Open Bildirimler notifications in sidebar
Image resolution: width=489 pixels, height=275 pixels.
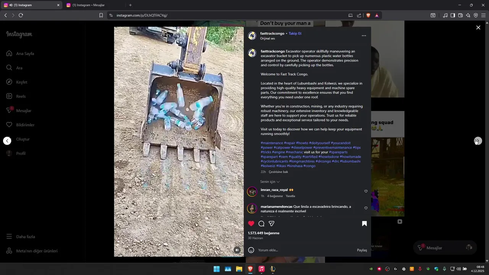(x=20, y=125)
